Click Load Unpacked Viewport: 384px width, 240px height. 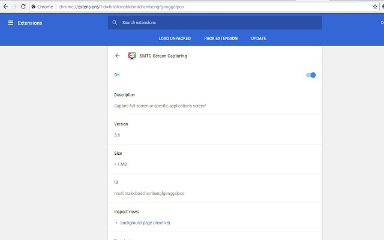pyautogui.click(x=175, y=38)
